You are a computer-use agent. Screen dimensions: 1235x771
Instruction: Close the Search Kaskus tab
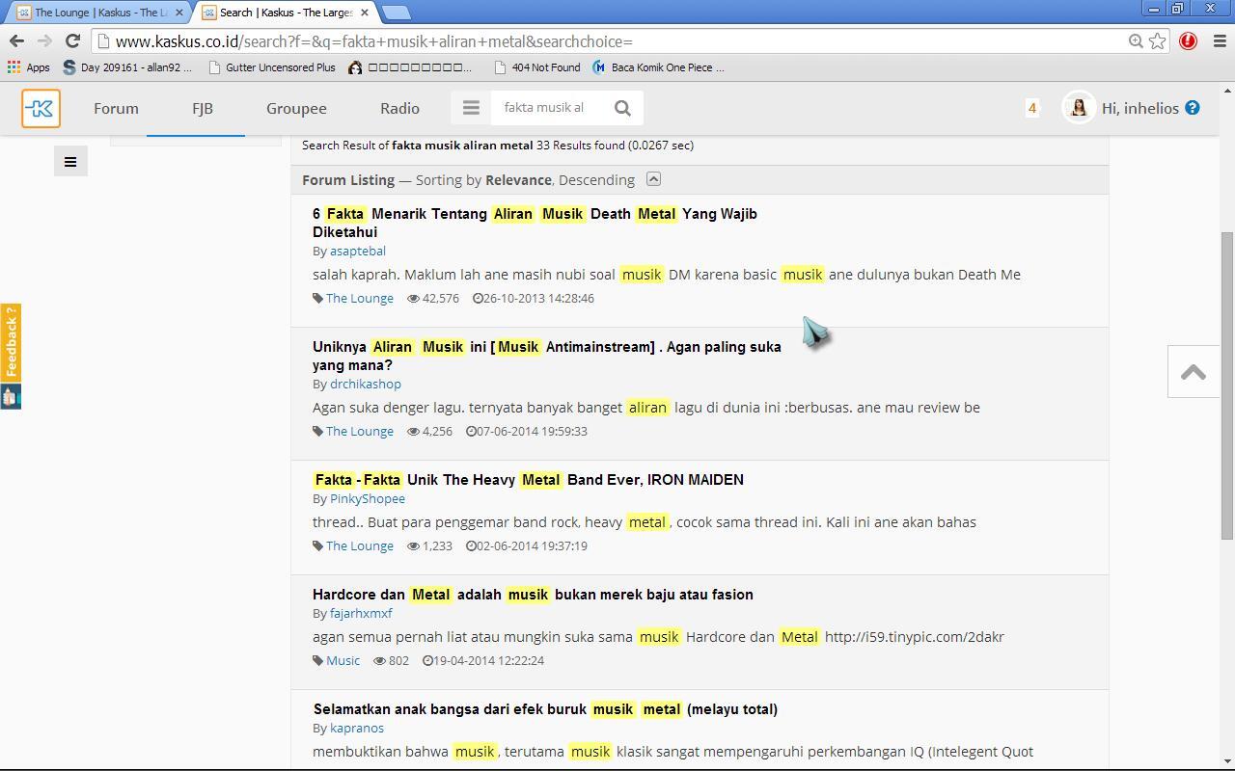[x=366, y=13]
